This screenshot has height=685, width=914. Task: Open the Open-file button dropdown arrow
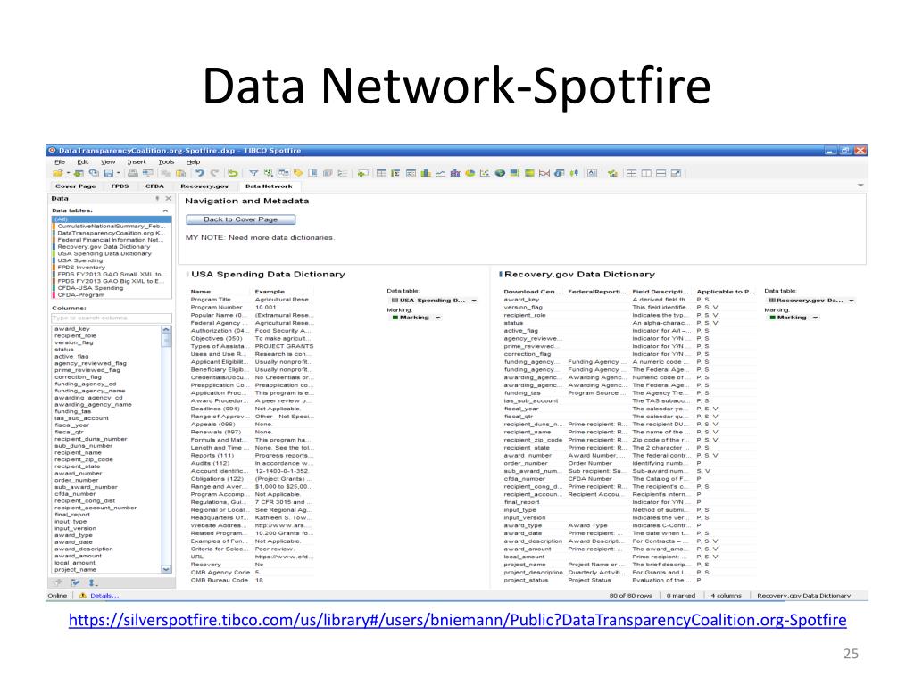click(x=68, y=173)
